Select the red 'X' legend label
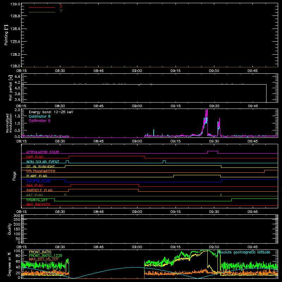 point(61,6)
